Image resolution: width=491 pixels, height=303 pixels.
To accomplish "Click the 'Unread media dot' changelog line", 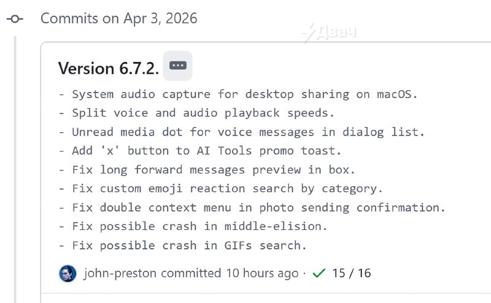I will pos(242,132).
